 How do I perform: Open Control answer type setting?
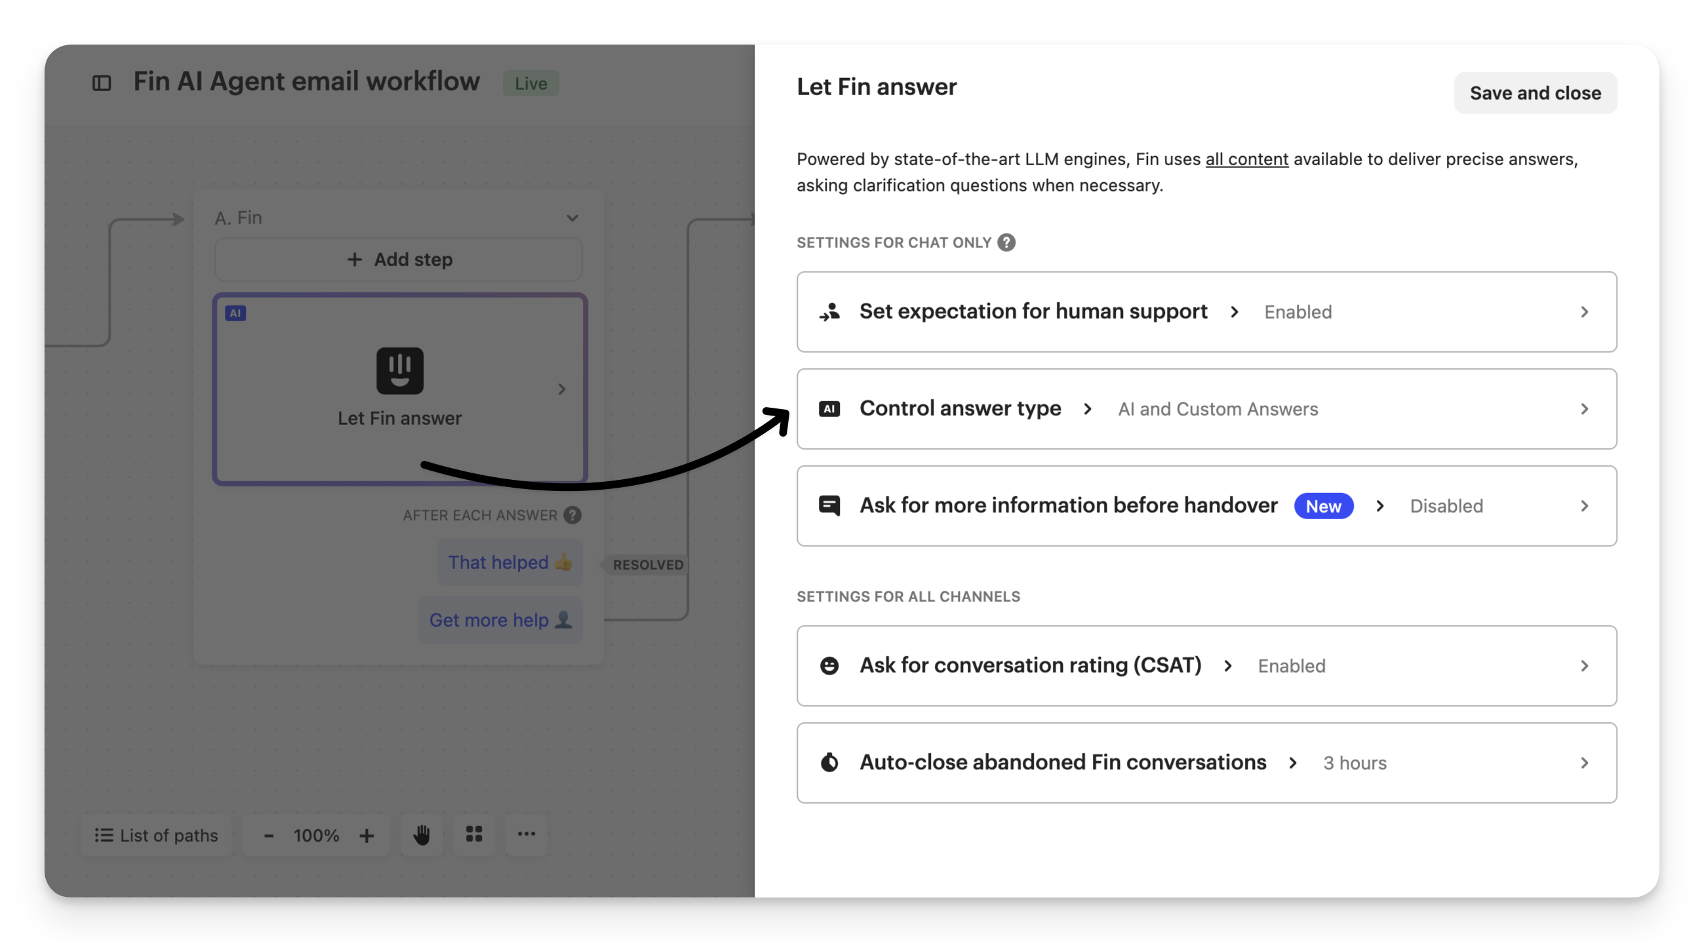1206,409
